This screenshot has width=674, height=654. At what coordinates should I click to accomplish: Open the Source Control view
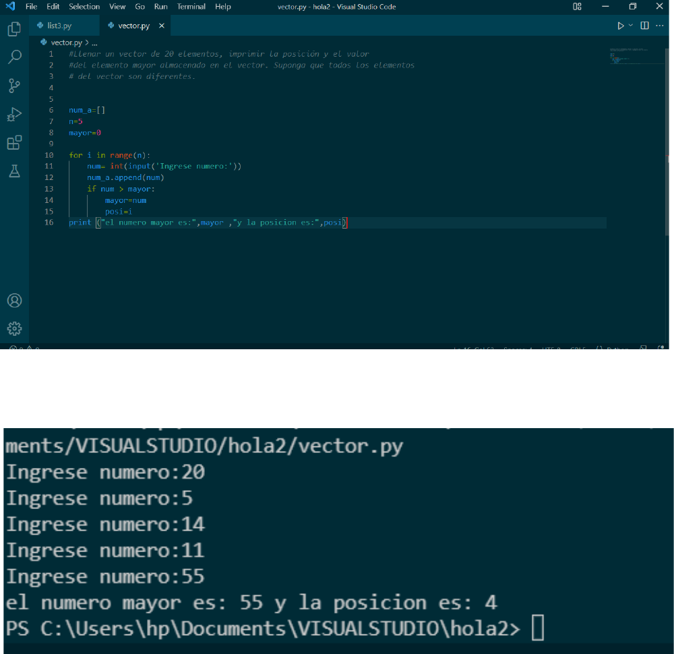(14, 86)
